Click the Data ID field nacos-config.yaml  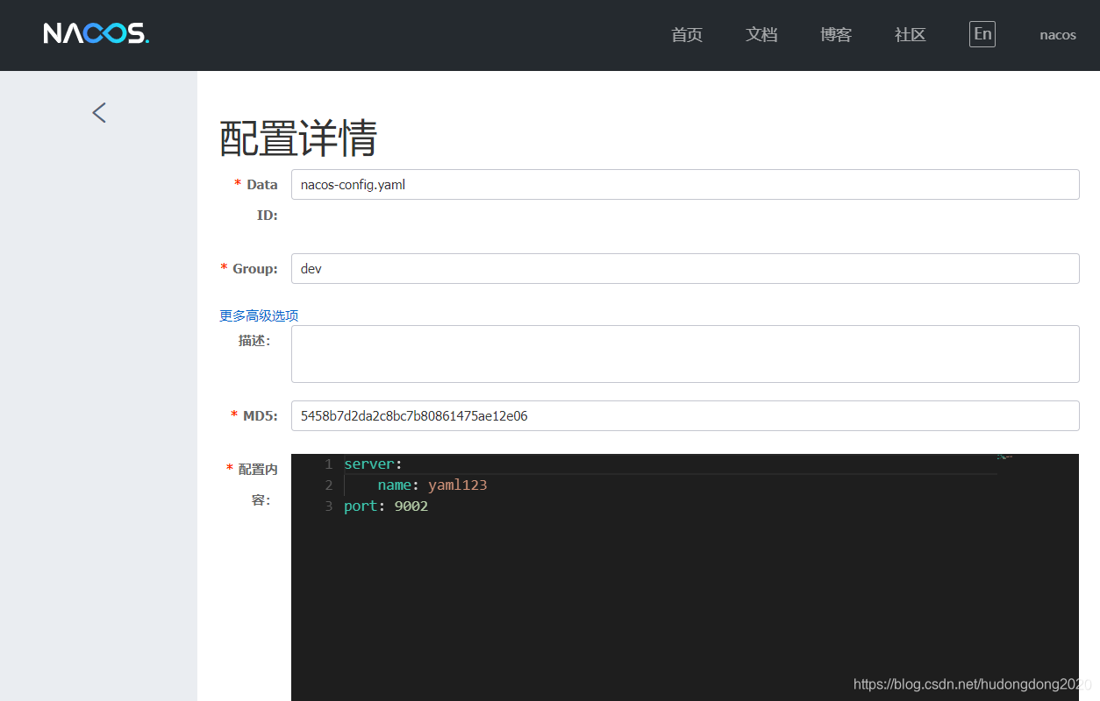685,185
